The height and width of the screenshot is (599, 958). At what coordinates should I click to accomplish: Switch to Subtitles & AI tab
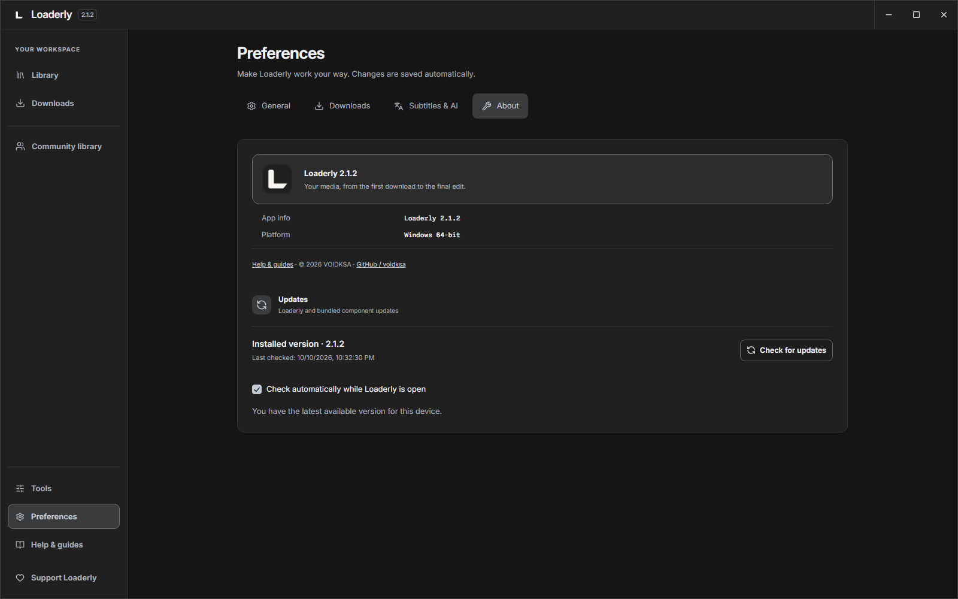pos(426,106)
